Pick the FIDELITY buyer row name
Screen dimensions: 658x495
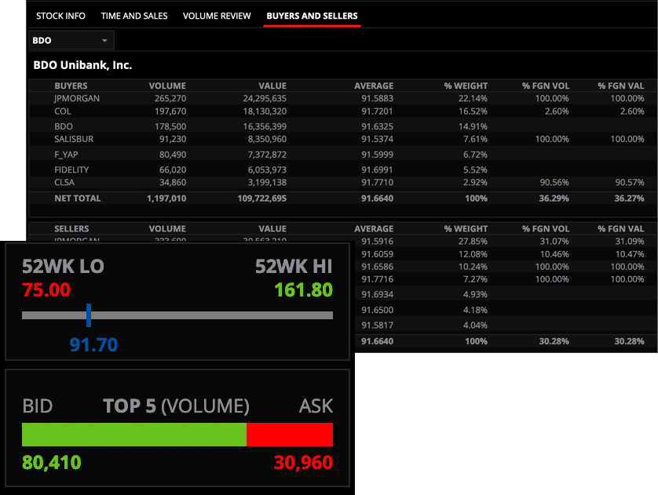[71, 169]
